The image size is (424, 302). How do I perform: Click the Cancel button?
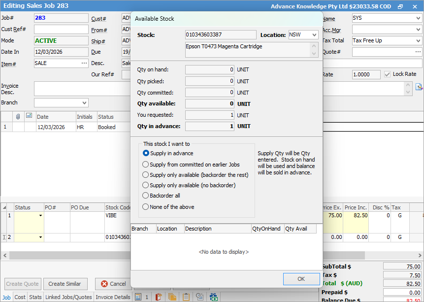click(114, 284)
